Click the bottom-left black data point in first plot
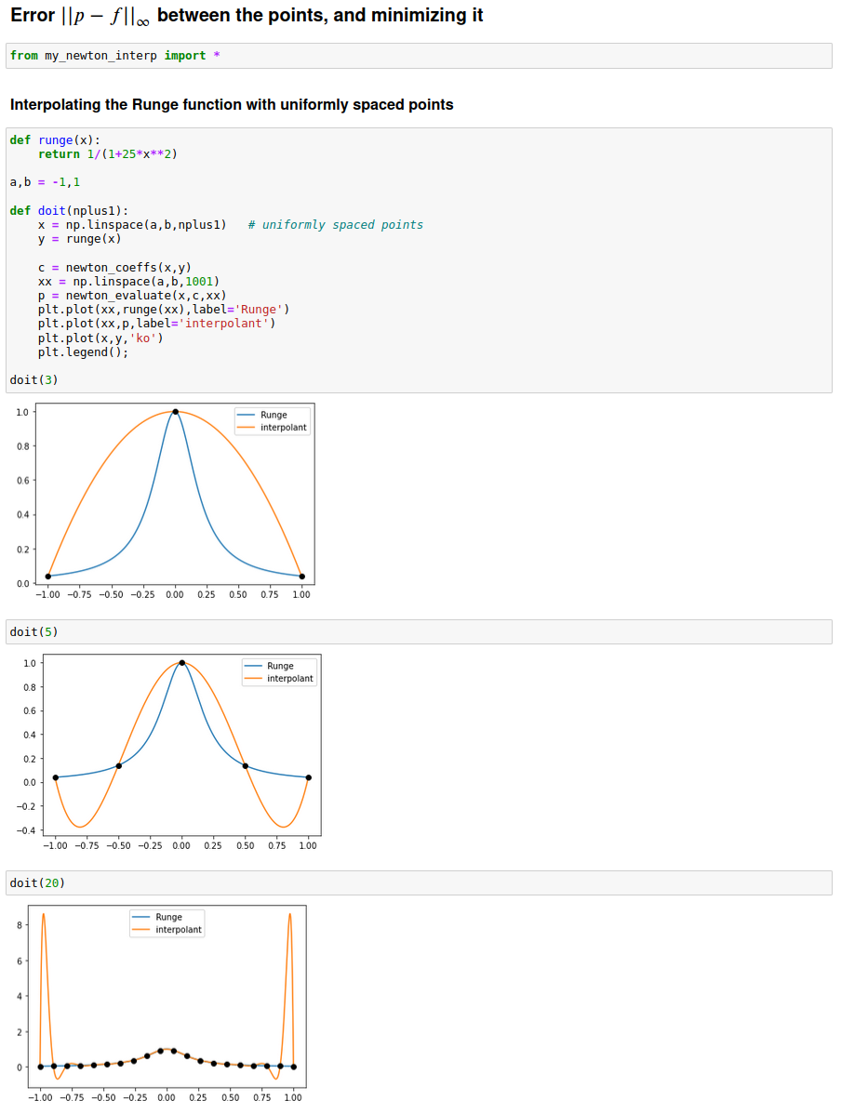The height and width of the screenshot is (1114, 841). coord(48,577)
